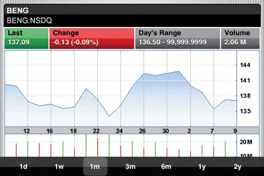Click date label 7 on the axis
Screen dimensions: 264x176
pos(212,131)
